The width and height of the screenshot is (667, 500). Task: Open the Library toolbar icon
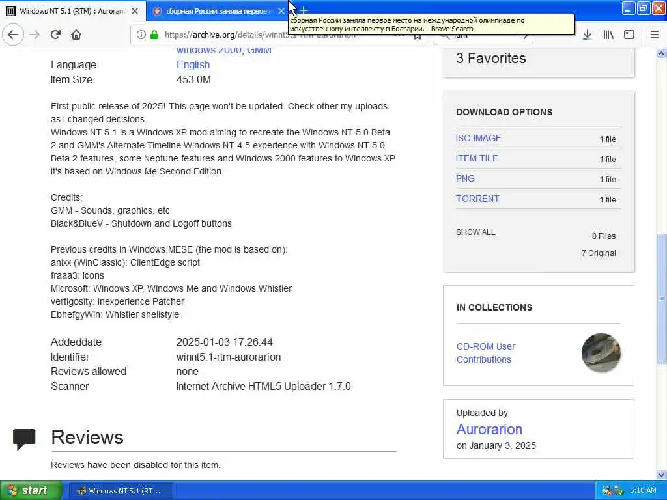[608, 35]
